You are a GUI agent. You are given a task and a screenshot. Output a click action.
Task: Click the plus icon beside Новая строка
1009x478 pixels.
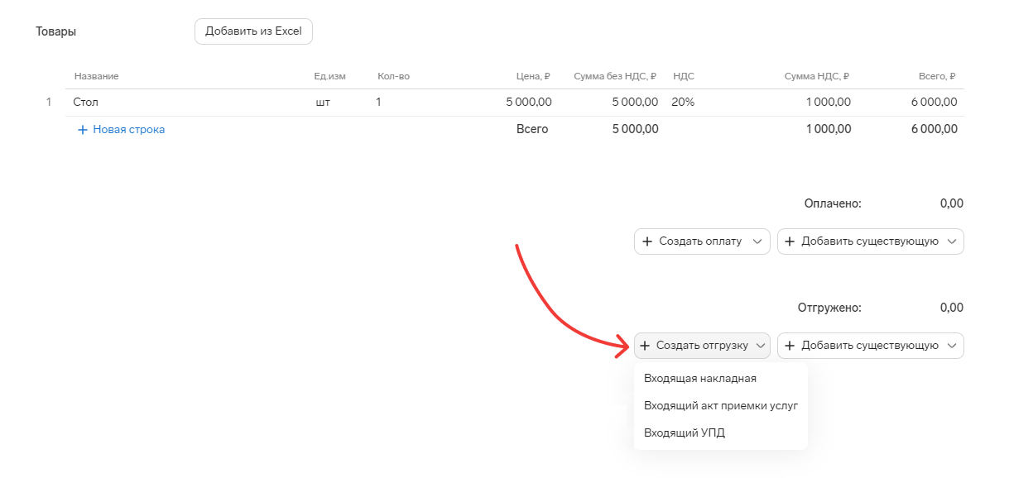(x=82, y=130)
